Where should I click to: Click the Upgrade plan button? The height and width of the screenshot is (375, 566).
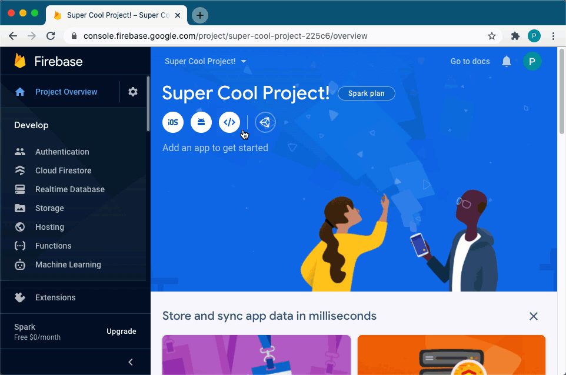121,332
